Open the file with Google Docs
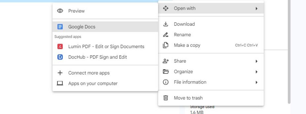The image size is (306, 114). coord(105,27)
